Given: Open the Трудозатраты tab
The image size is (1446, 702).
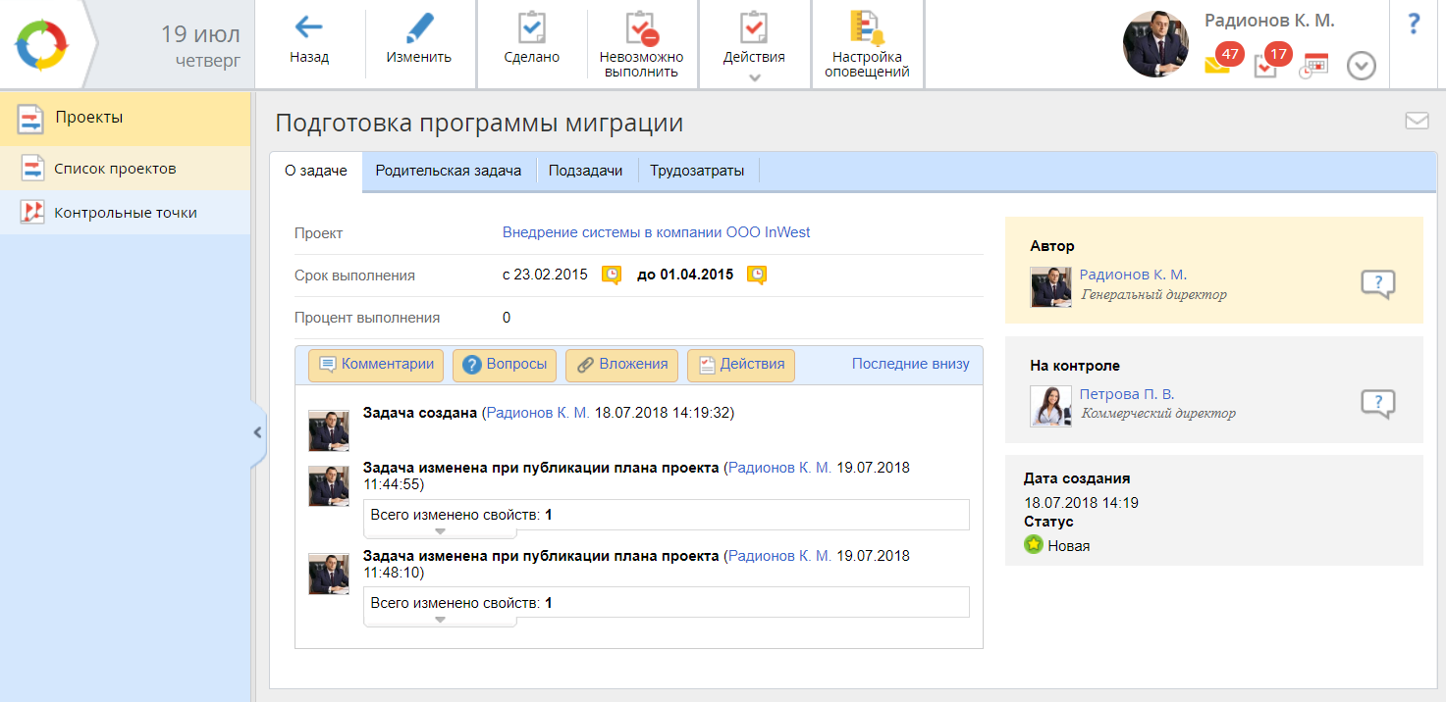Looking at the screenshot, I should click(x=697, y=171).
